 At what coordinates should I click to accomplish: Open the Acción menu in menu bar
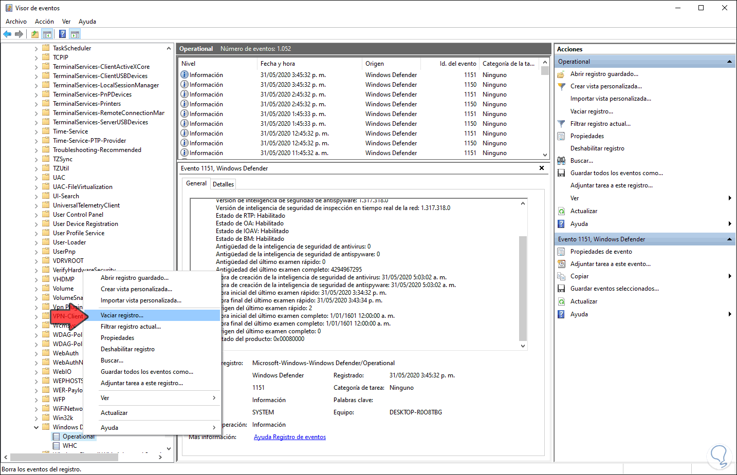[44, 22]
